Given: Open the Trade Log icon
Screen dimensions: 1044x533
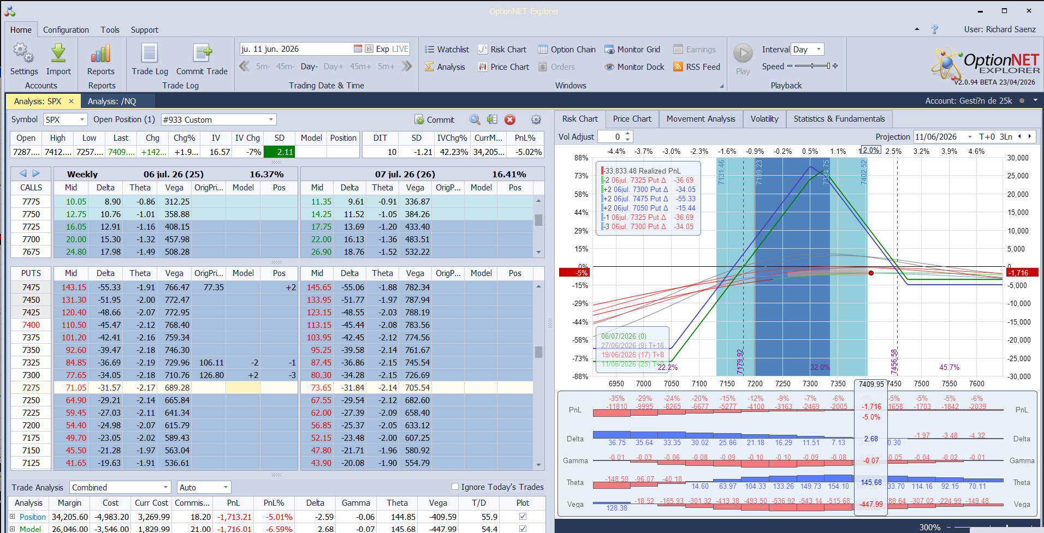Looking at the screenshot, I should point(150,59).
